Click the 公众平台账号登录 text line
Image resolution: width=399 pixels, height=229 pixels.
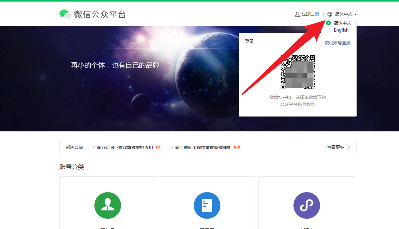pos(298,104)
